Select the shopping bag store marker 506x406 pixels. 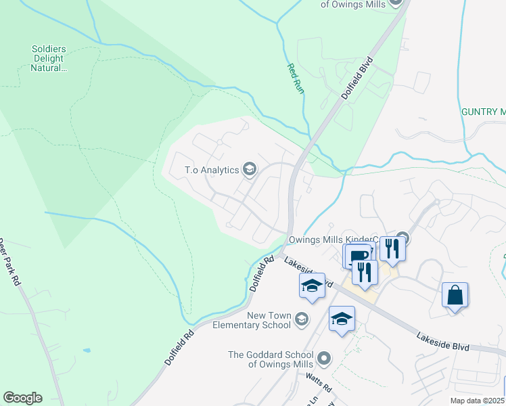pos(455,297)
